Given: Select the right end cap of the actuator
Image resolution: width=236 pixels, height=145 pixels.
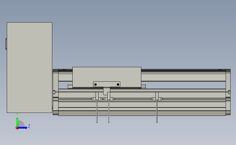Looking at the screenshot, I should (228, 92).
